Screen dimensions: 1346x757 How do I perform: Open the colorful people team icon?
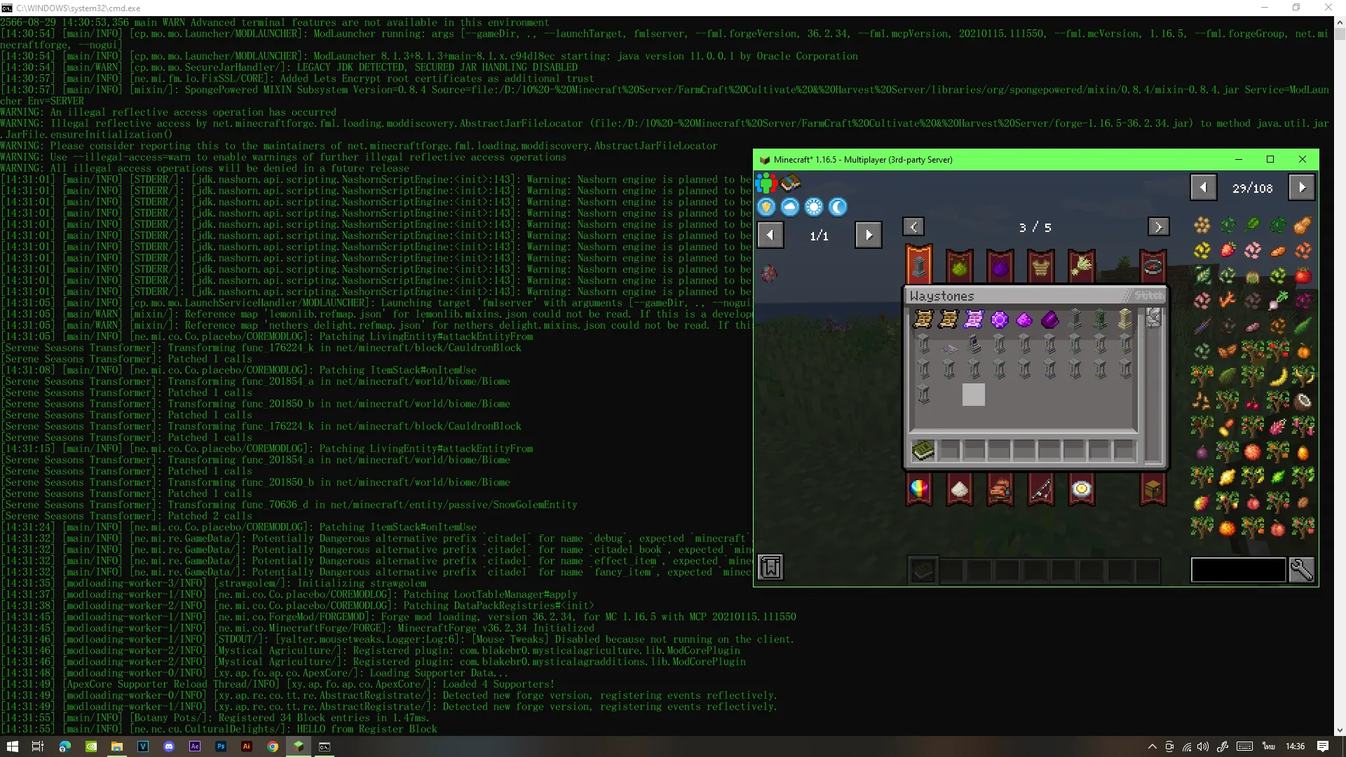click(766, 184)
